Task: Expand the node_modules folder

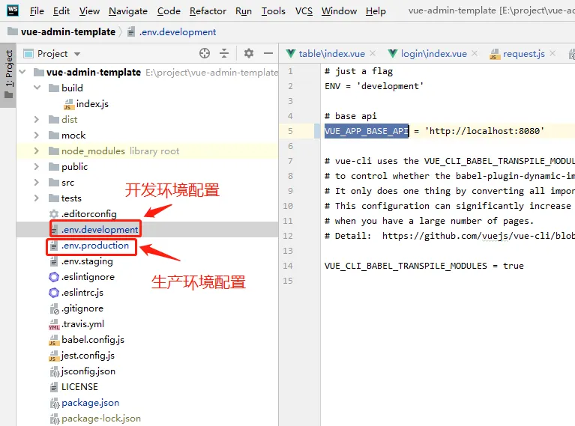Action: tap(37, 151)
